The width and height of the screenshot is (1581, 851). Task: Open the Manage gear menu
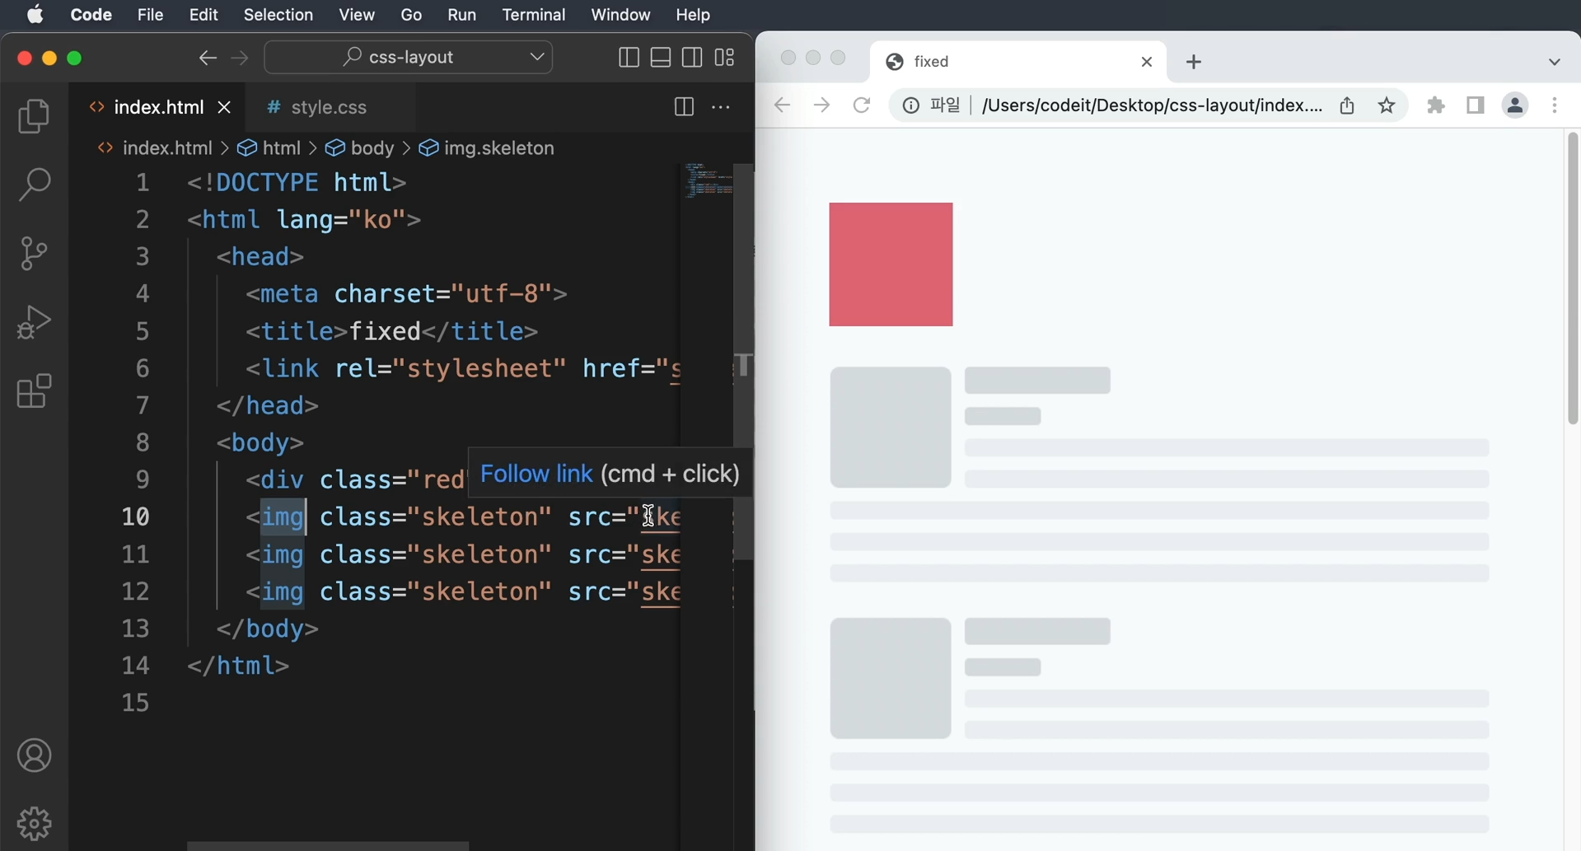coord(34,823)
